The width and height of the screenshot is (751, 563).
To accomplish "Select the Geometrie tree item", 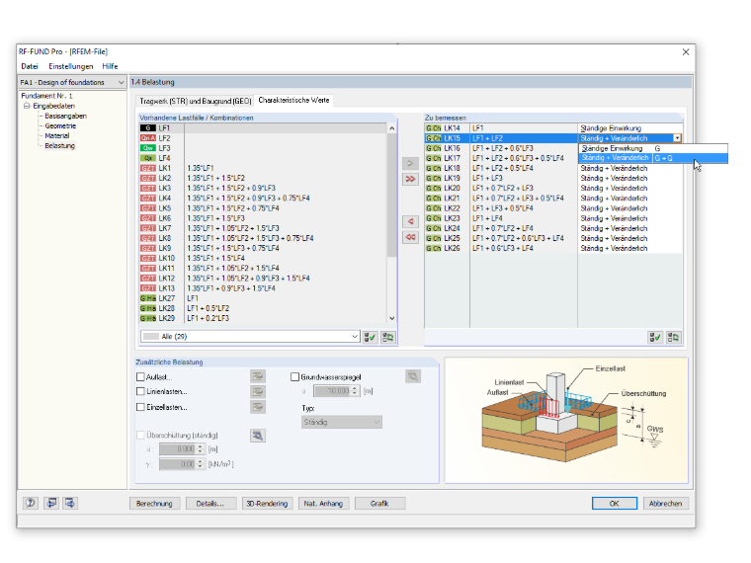I will [x=60, y=125].
